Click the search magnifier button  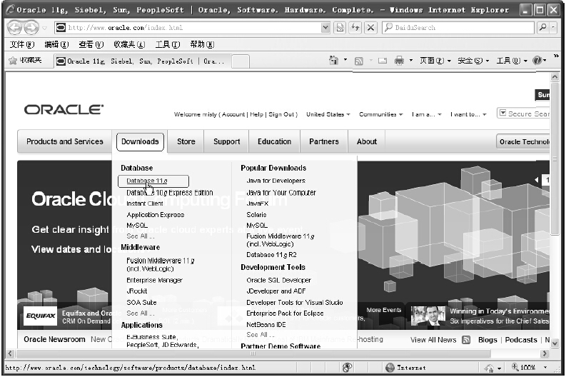pyautogui.click(x=542, y=27)
